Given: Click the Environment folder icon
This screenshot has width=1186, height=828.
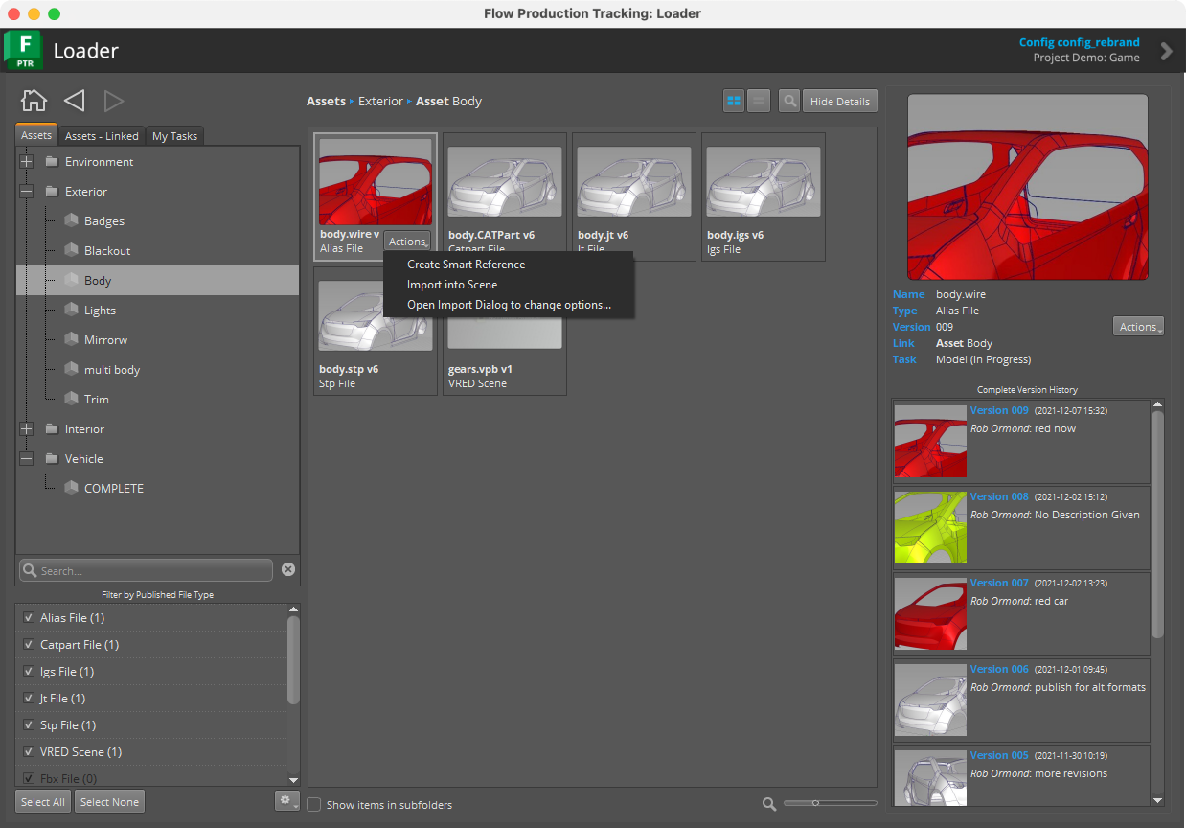Looking at the screenshot, I should [x=52, y=161].
